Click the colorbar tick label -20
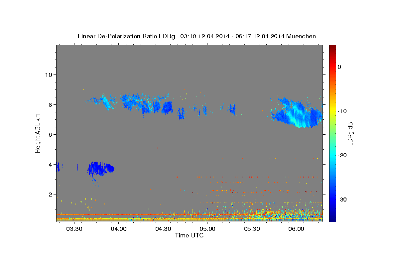 click(x=342, y=155)
